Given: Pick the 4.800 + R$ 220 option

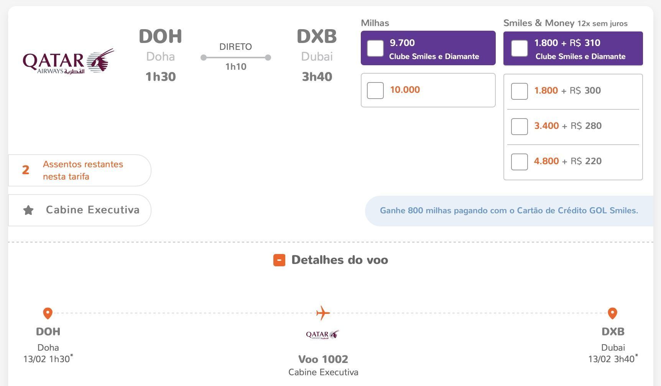Looking at the screenshot, I should pyautogui.click(x=520, y=162).
